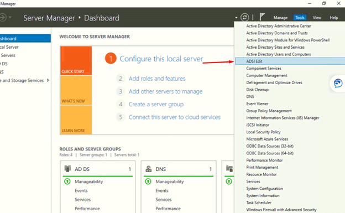Open the Help menu
Screen dimensions: 345x213
tap(334, 18)
